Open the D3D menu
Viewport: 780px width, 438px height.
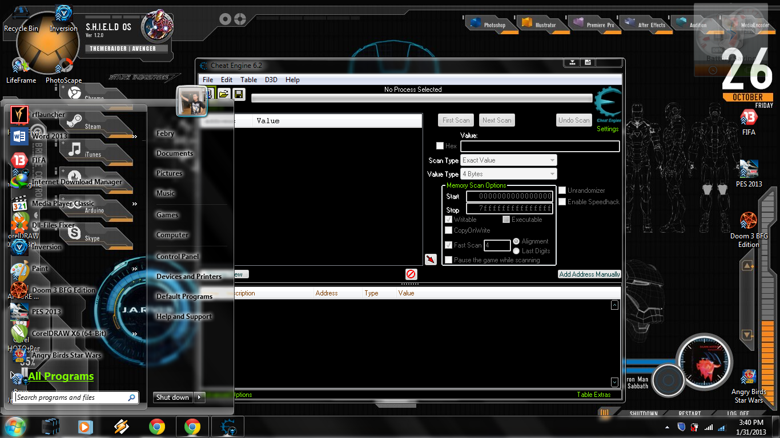pos(271,80)
